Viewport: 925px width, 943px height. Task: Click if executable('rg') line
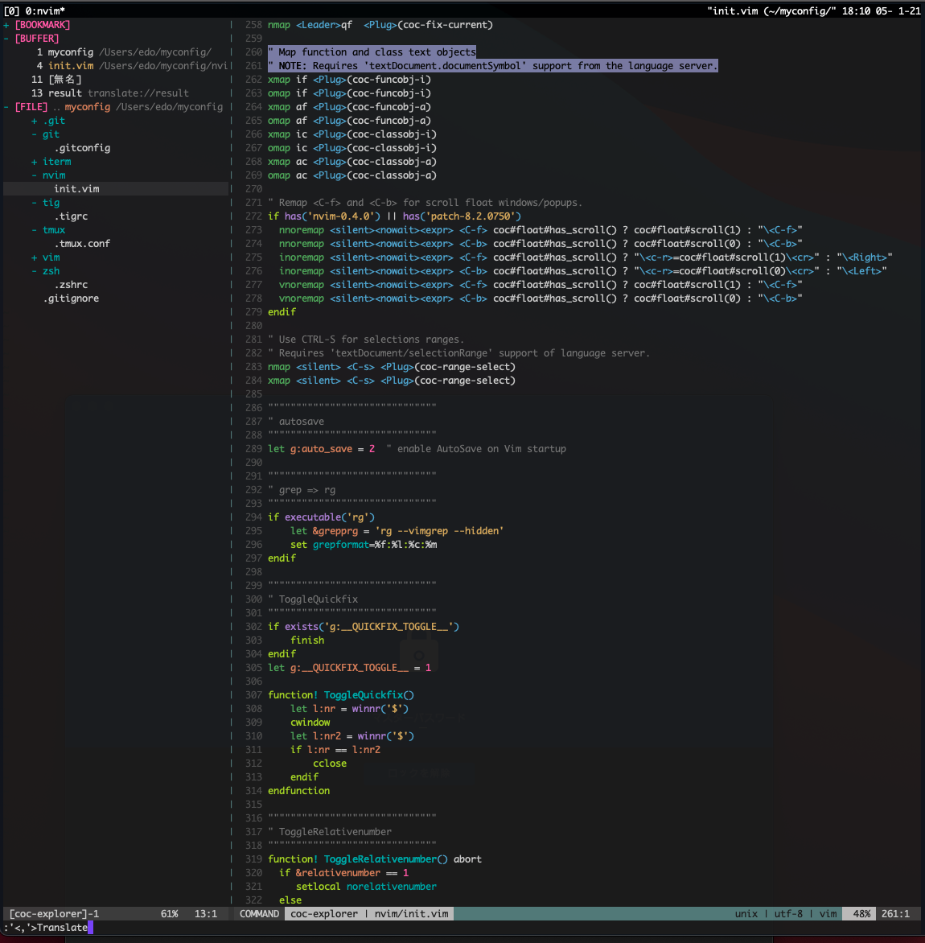pyautogui.click(x=321, y=517)
